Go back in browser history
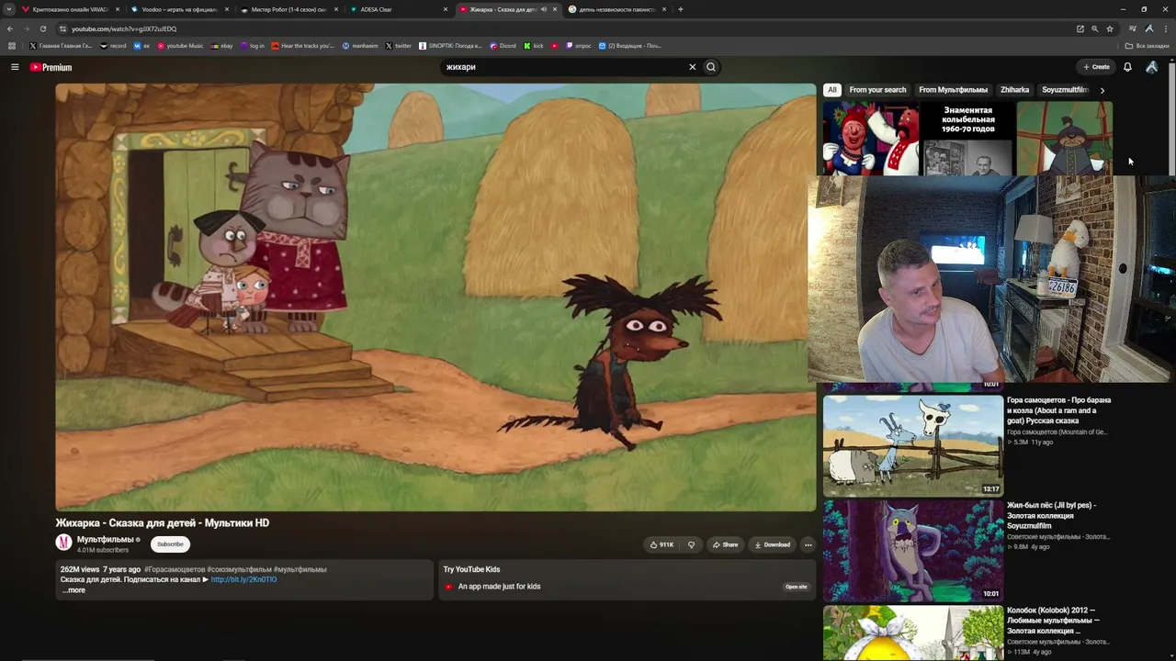Screen dimensions: 1176x661 (10, 28)
